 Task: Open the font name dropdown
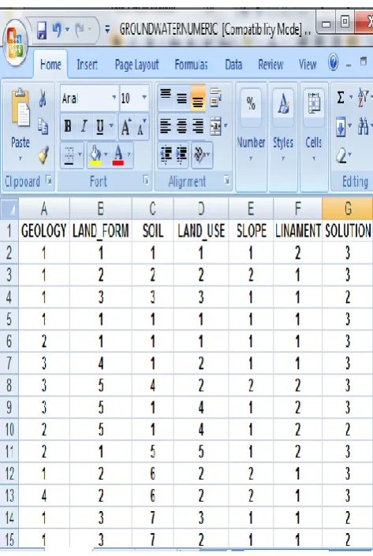click(x=114, y=98)
